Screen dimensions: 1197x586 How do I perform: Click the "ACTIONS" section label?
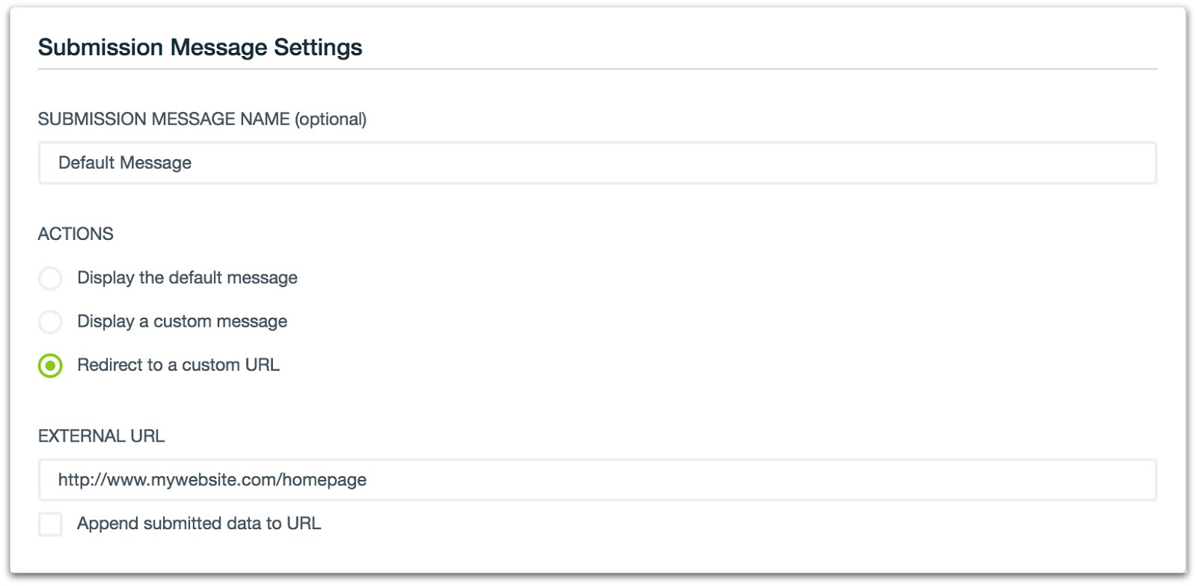(x=76, y=234)
